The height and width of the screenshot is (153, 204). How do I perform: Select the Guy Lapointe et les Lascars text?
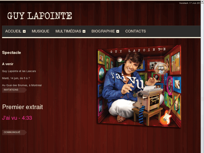click(x=19, y=71)
